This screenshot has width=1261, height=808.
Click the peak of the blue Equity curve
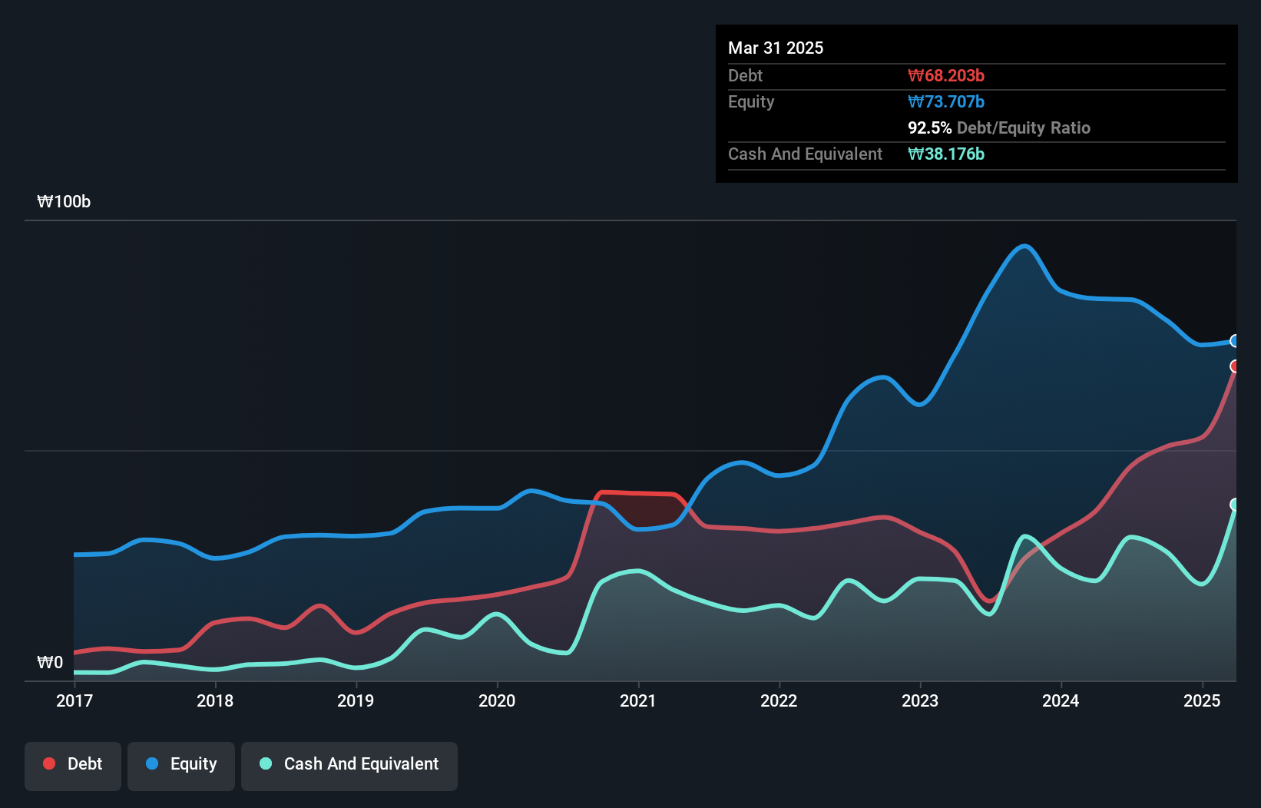pos(1024,246)
